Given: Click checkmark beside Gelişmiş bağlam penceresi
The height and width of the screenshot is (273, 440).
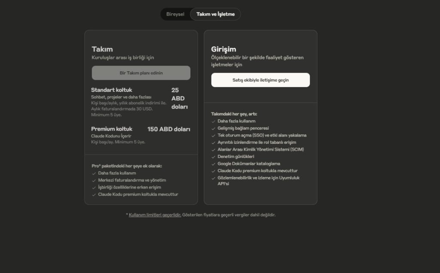Looking at the screenshot, I should (214, 128).
